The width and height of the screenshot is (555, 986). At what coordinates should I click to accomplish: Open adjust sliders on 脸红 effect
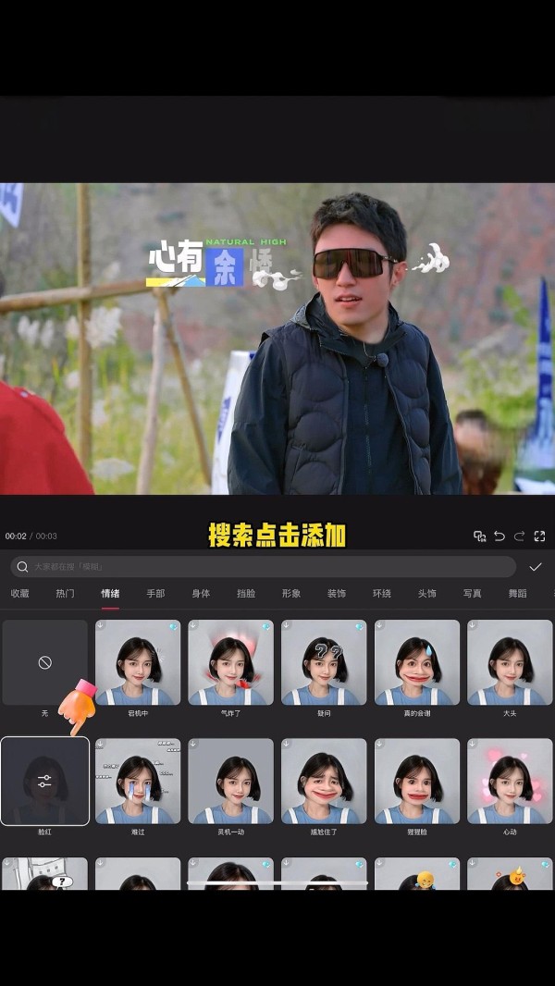(x=44, y=782)
